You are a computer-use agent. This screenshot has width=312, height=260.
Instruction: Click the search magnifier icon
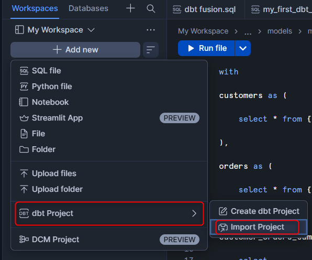pos(151,9)
